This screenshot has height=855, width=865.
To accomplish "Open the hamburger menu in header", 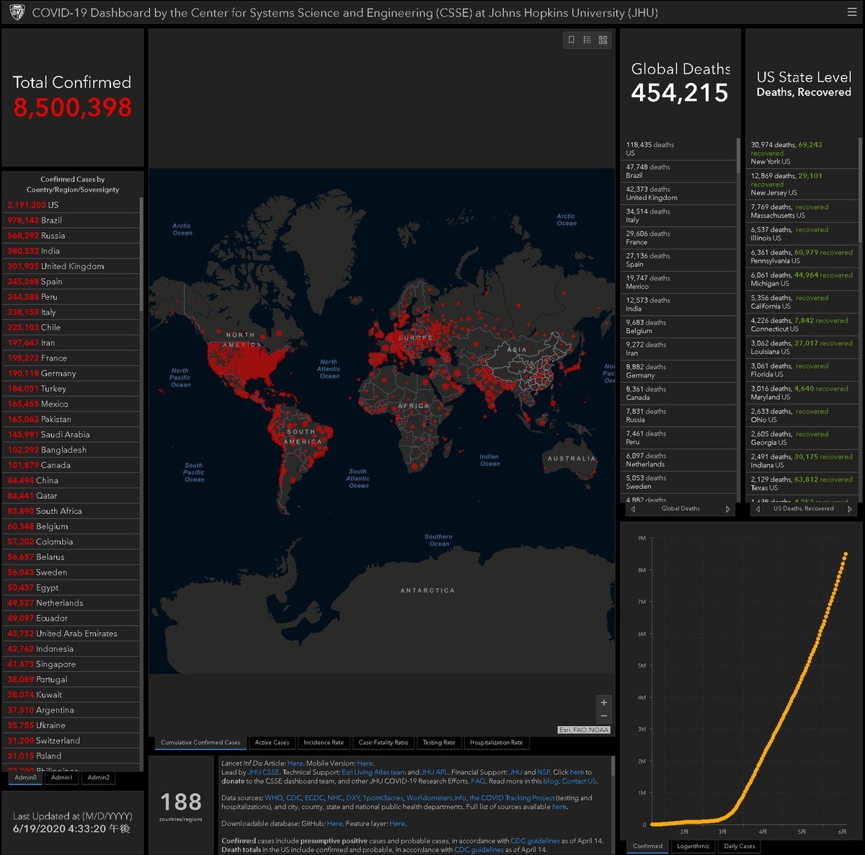I will click(852, 12).
